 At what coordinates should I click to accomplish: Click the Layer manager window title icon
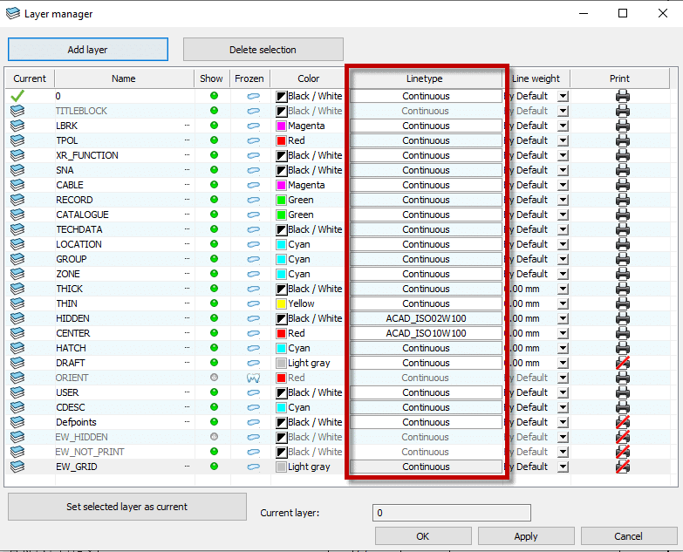(x=13, y=13)
